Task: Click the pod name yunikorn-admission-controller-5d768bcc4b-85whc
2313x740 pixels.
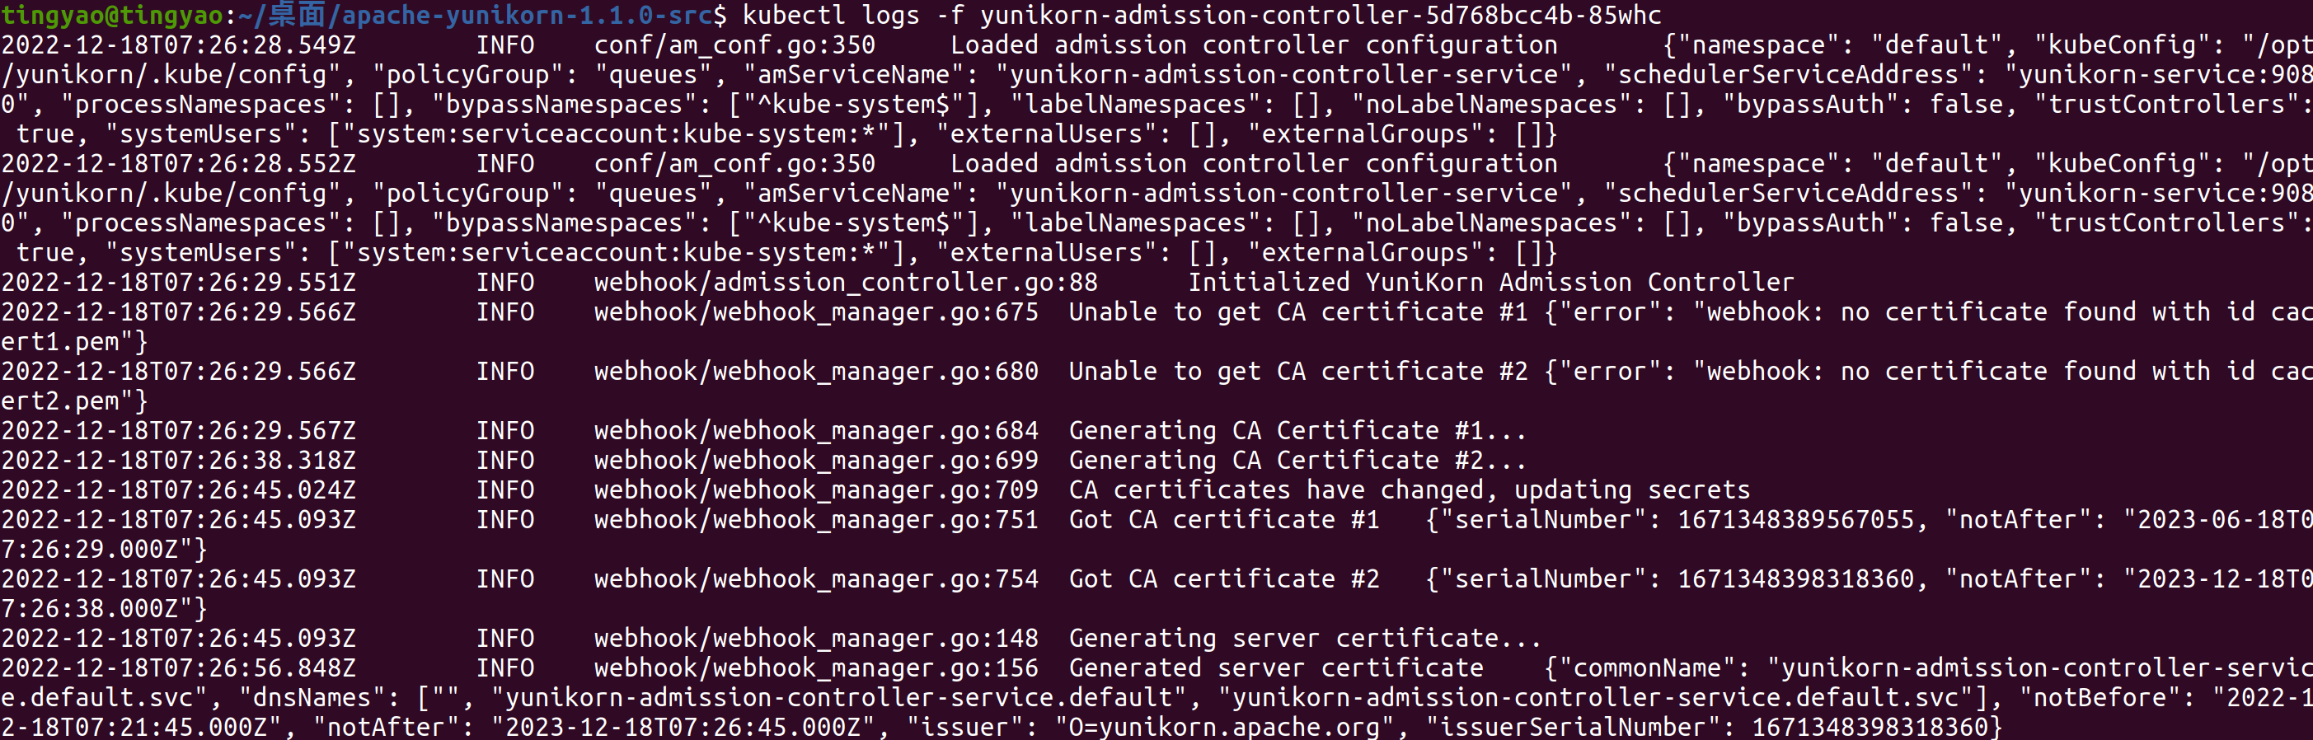Action: click(1321, 14)
